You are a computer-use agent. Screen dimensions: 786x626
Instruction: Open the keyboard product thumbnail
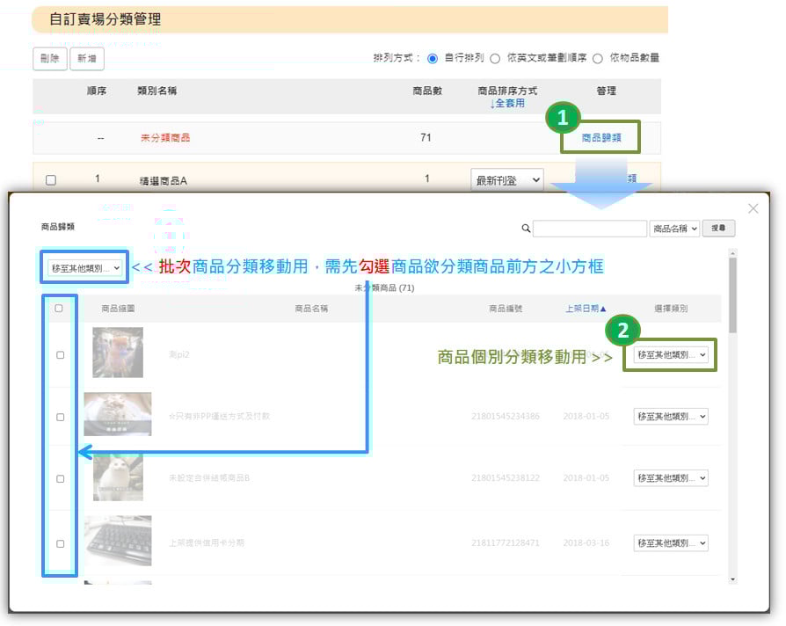118,541
